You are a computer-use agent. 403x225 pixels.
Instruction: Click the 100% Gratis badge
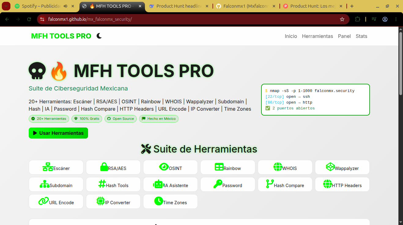pyautogui.click(x=87, y=119)
